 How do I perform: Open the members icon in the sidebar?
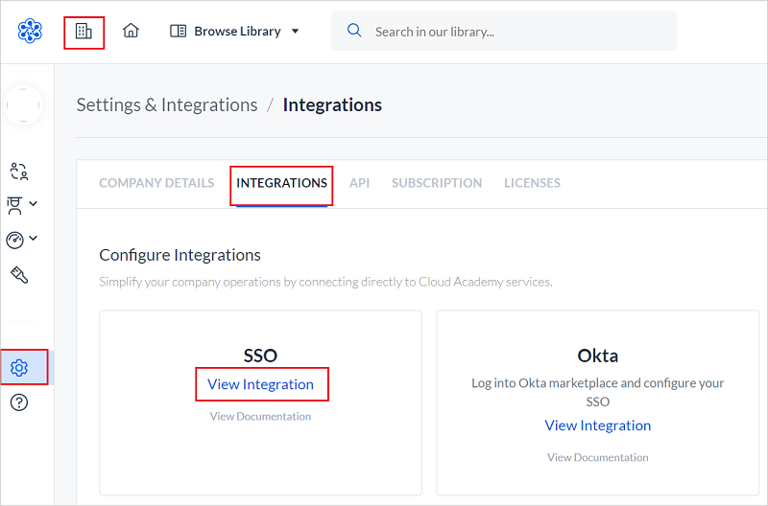point(18,172)
